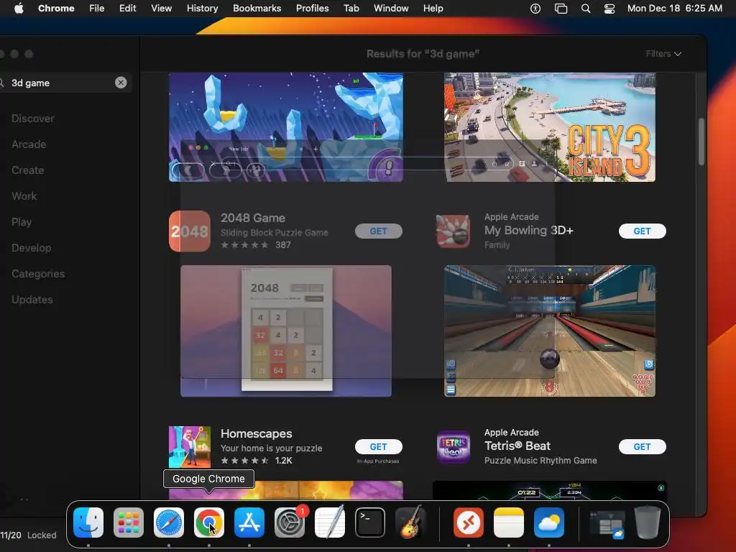Open the Homescapes title link
This screenshot has height=552, width=736.
257,433
